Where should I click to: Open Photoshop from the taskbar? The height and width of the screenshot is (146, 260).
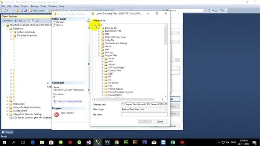[x=145, y=142]
